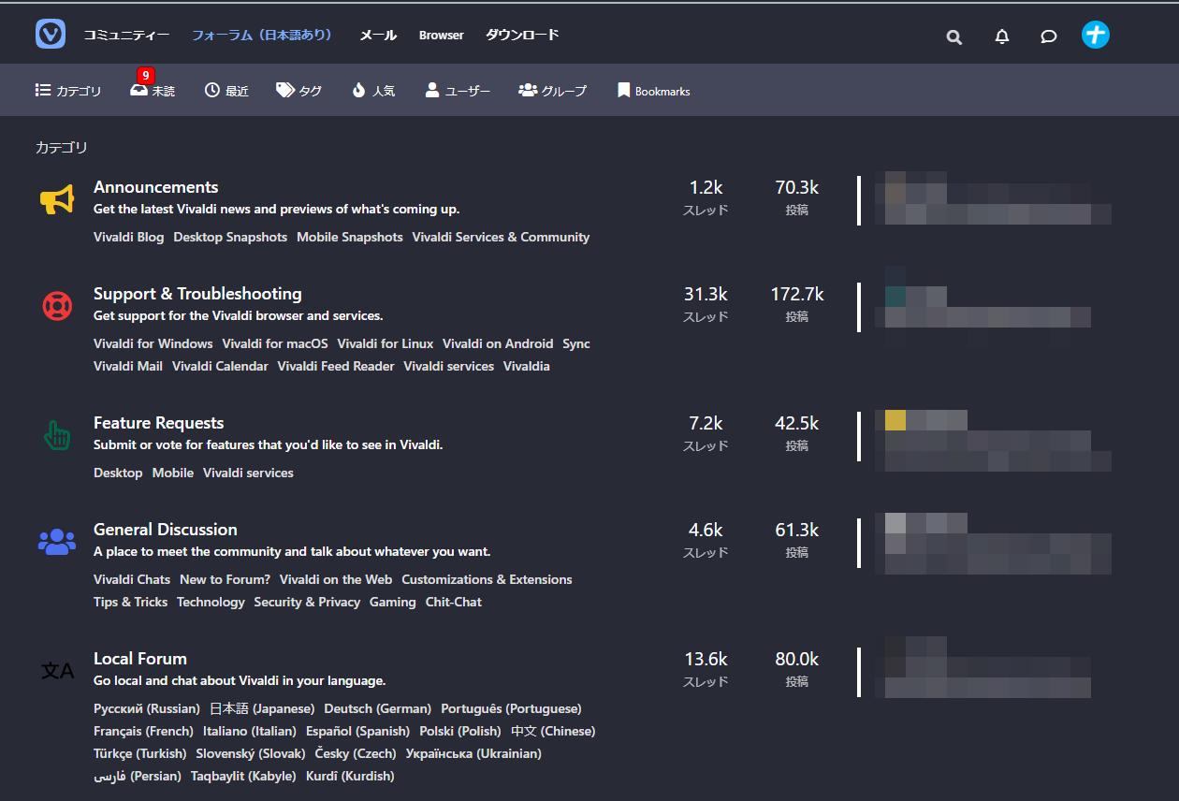Open Security & Privacy subcategory
The image size is (1179, 801).
[x=307, y=602]
